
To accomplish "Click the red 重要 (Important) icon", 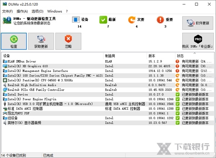I will 161,19.
